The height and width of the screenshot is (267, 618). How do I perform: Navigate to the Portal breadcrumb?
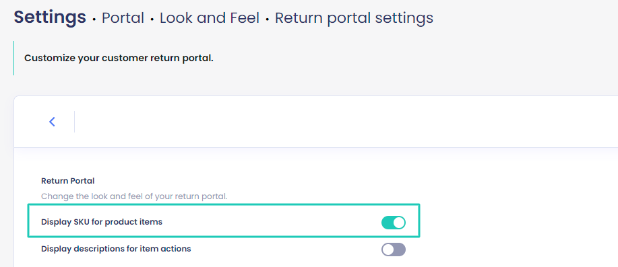coord(123,18)
